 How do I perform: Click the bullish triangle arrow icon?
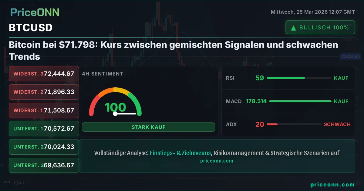tap(293, 28)
